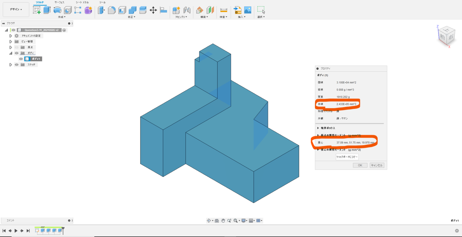
Task: Select the Move/Copy arrows icon
Action: (x=153, y=10)
